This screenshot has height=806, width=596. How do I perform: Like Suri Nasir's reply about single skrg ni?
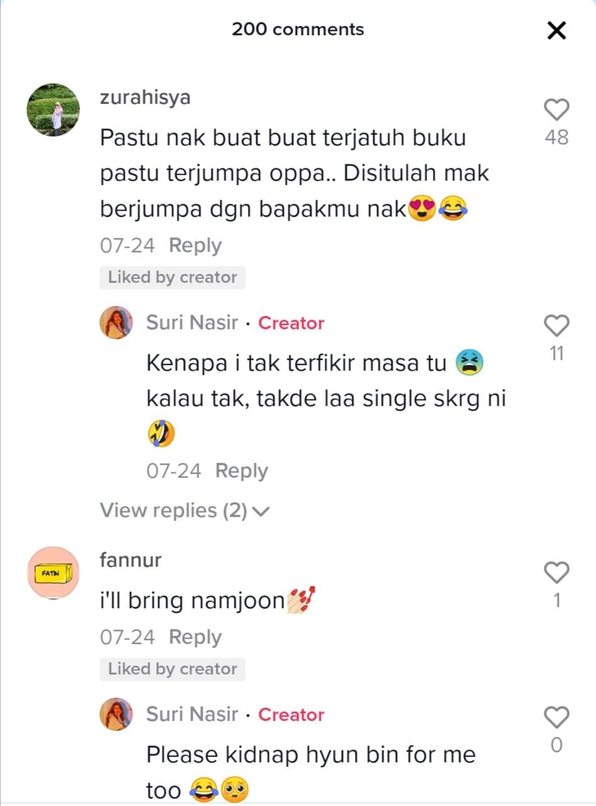pyautogui.click(x=556, y=326)
